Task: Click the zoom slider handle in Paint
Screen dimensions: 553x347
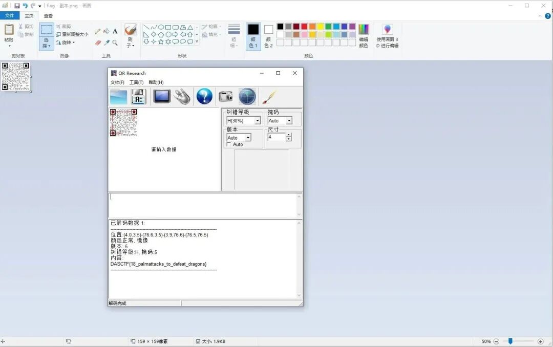Action: (511, 341)
